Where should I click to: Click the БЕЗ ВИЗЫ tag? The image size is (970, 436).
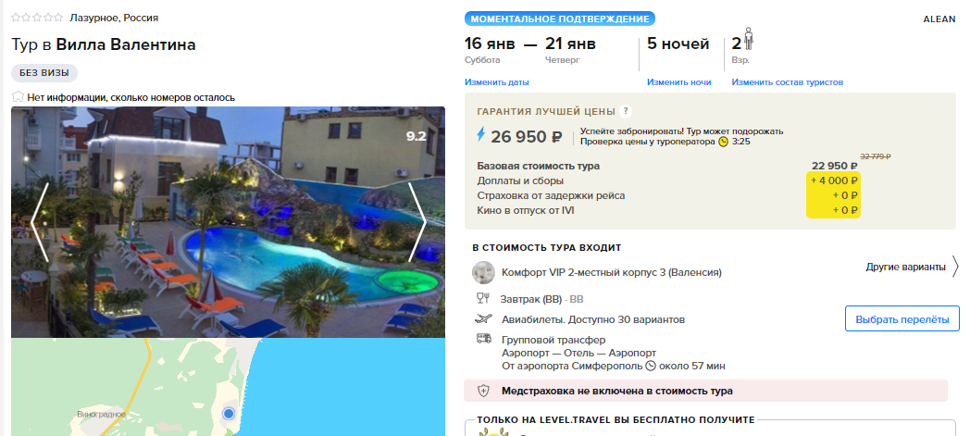click(44, 73)
